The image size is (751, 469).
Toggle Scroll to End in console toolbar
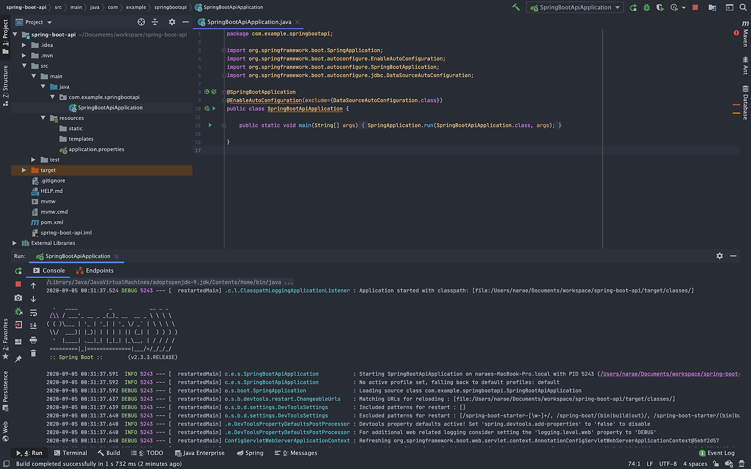(x=33, y=327)
